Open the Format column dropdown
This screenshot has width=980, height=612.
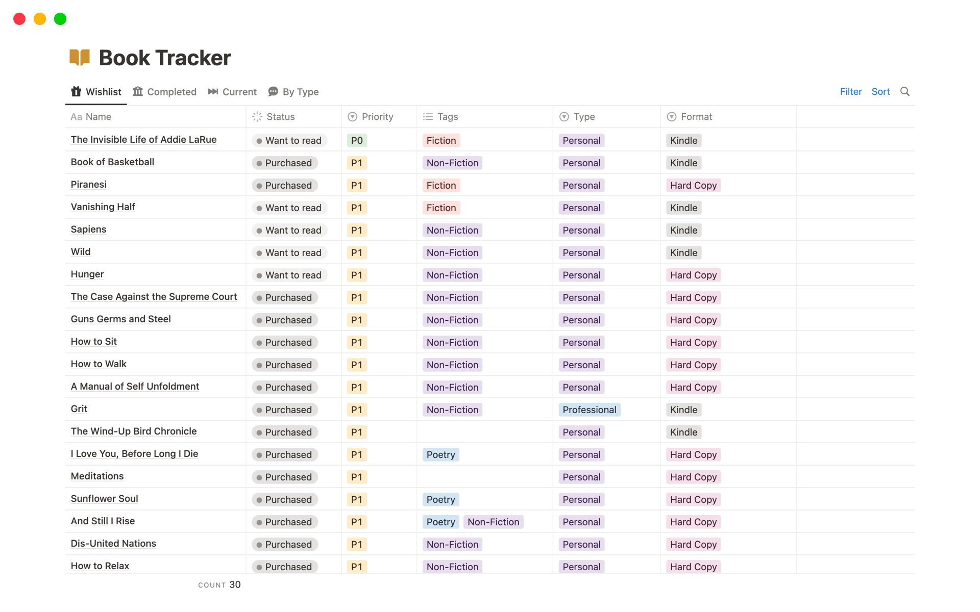671,116
